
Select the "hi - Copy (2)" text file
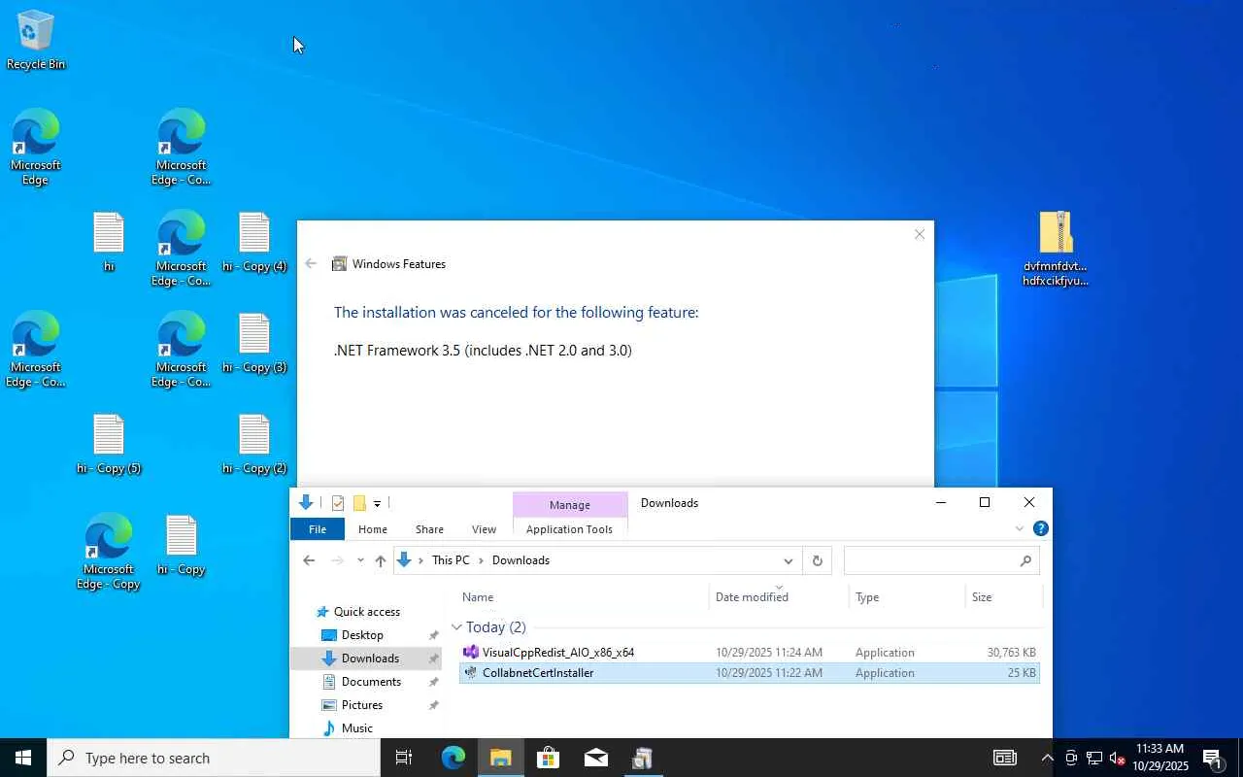coord(254,444)
